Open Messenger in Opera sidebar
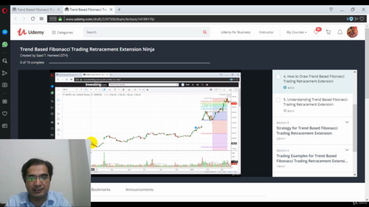 [5, 32]
